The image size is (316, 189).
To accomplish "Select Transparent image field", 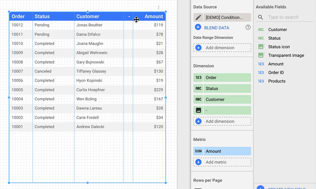I will click(x=286, y=55).
